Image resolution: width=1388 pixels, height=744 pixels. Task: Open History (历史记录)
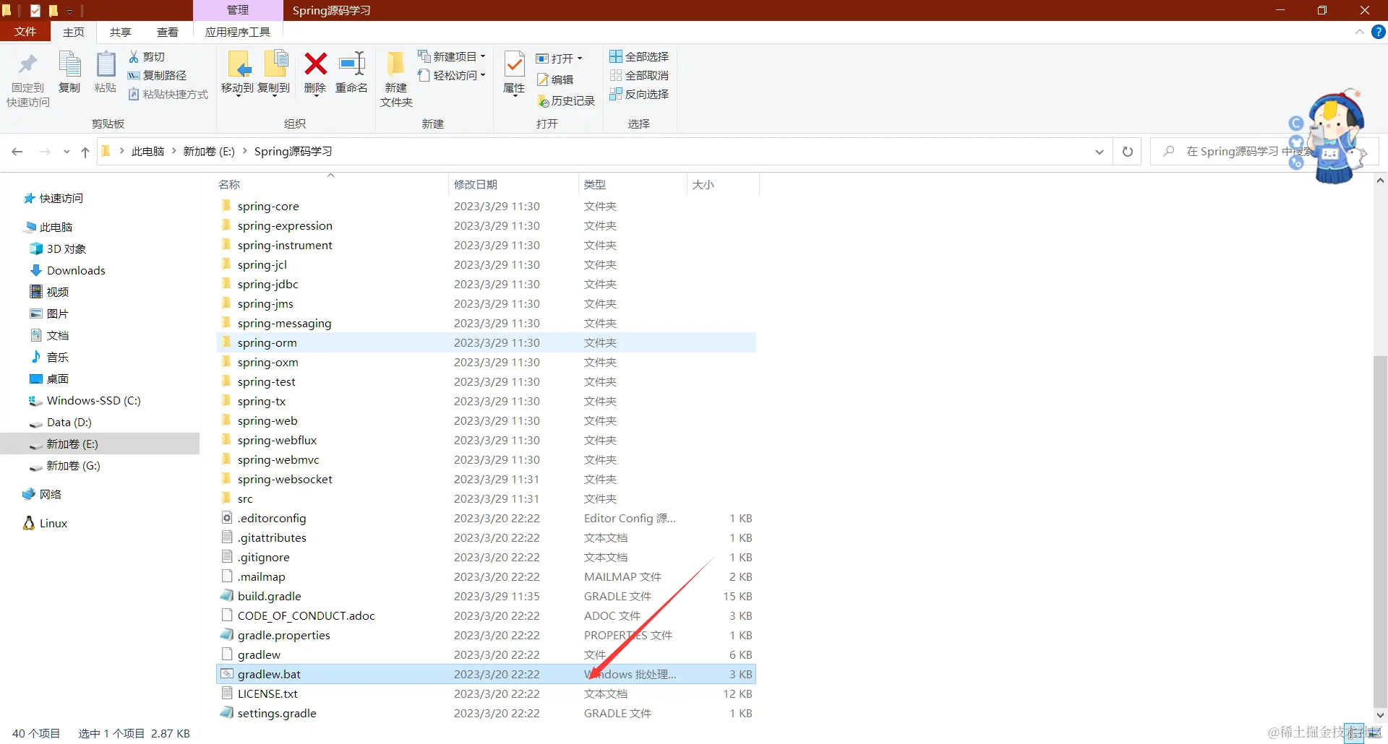click(566, 101)
